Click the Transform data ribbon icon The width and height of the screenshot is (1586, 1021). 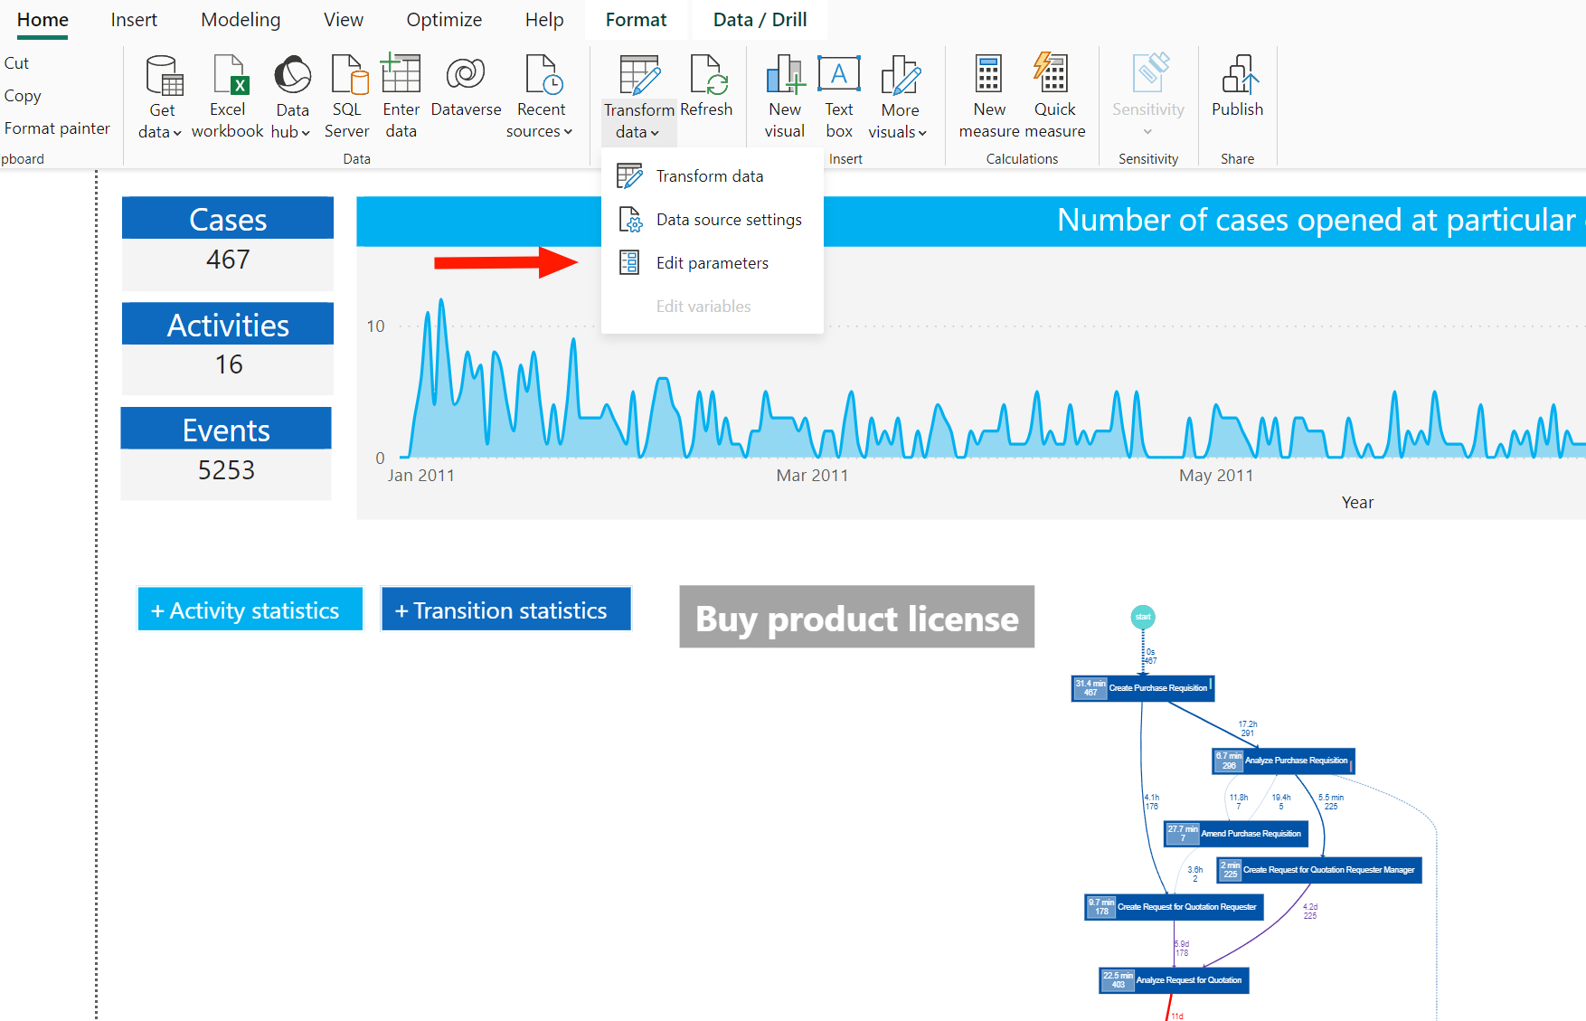tap(640, 75)
